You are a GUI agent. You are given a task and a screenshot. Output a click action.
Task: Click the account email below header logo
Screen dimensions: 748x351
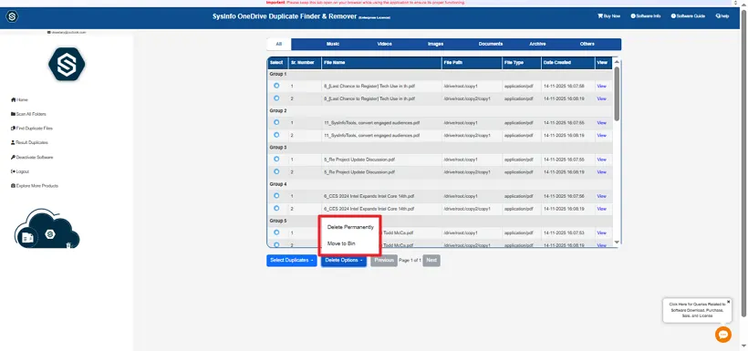[x=67, y=32]
